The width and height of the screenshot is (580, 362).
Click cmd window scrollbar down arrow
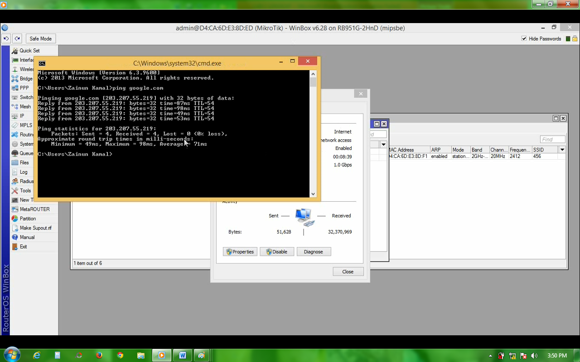click(313, 194)
